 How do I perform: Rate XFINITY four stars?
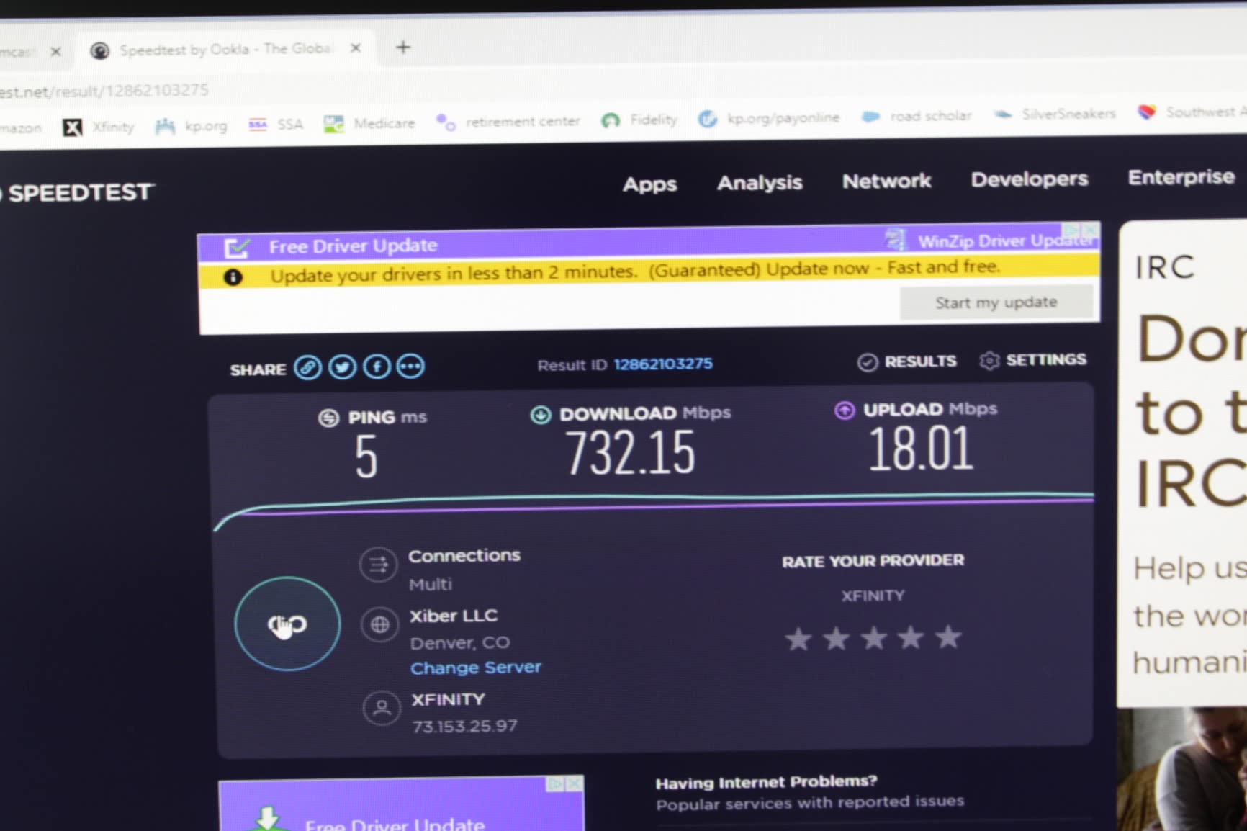(x=911, y=637)
